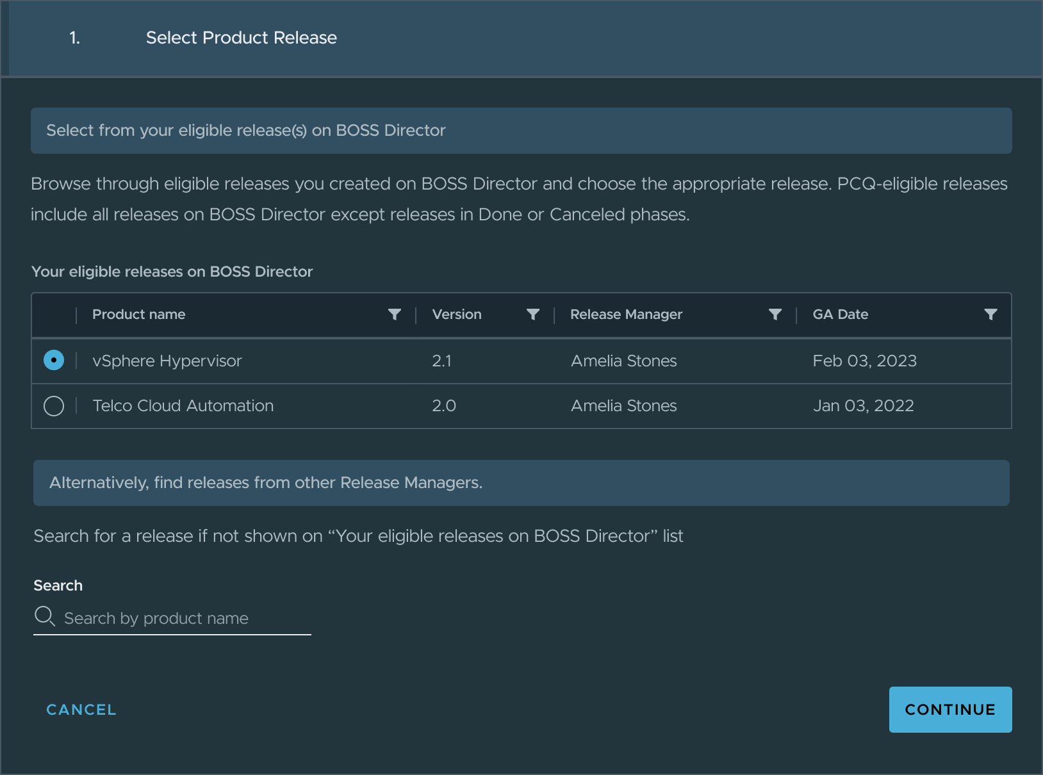1043x775 pixels.
Task: Click the search magnifier icon
Action: tap(44, 616)
